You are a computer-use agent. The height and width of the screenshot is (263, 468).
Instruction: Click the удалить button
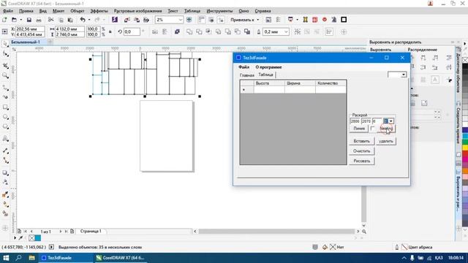click(386, 141)
